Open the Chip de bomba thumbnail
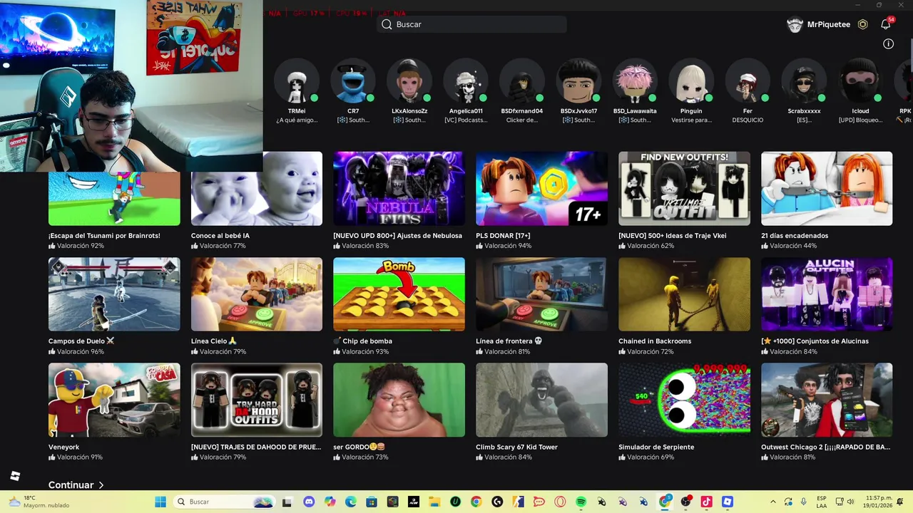The height and width of the screenshot is (513, 913). (399, 294)
